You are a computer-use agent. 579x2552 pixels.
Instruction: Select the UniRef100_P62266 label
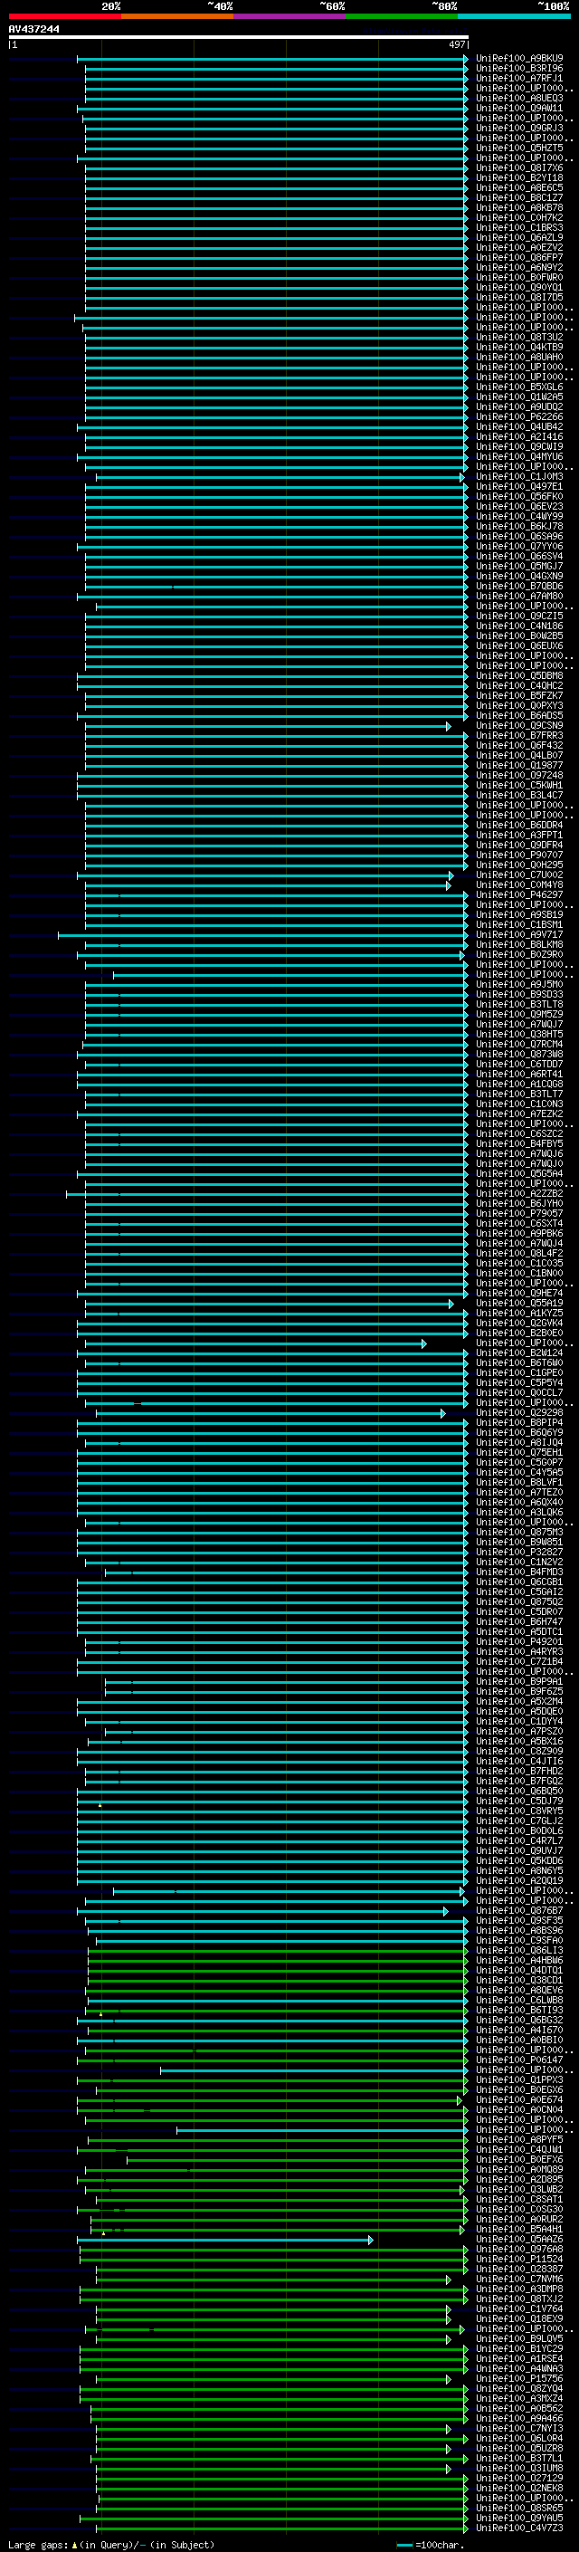(519, 417)
